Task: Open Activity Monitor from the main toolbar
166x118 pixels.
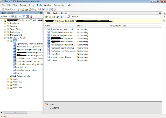Action: click(52, 9)
